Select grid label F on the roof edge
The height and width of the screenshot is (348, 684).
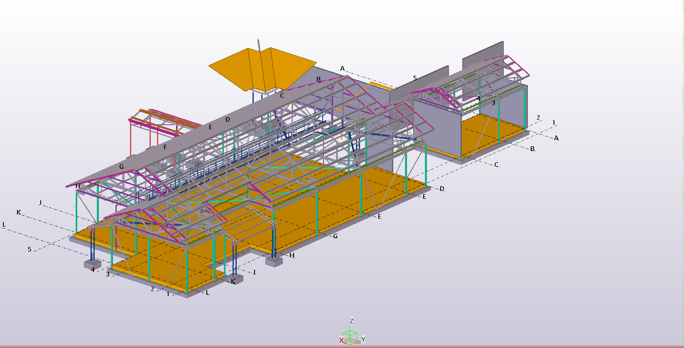[x=165, y=147]
